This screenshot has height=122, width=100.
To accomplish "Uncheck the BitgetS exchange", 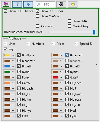I will [x=67, y=66].
